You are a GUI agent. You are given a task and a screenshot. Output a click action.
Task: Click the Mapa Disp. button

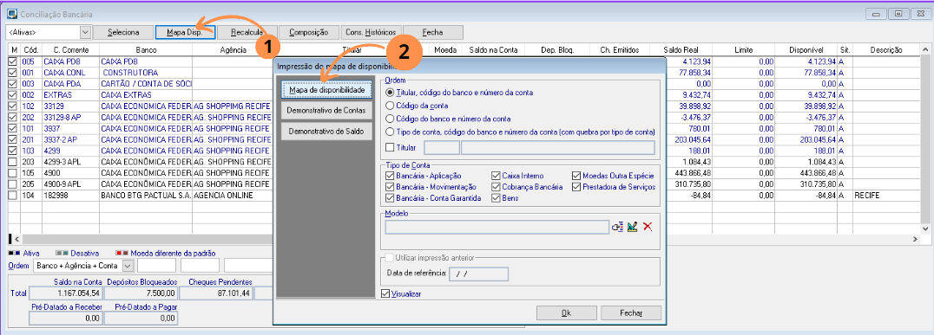(x=185, y=32)
